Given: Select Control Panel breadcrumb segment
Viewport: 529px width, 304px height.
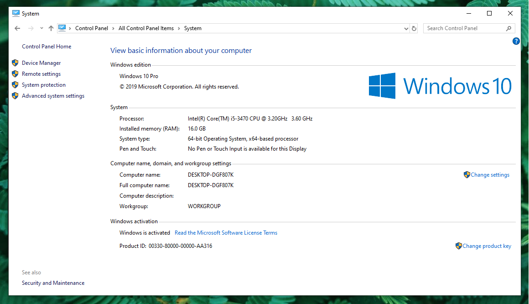Looking at the screenshot, I should point(92,28).
